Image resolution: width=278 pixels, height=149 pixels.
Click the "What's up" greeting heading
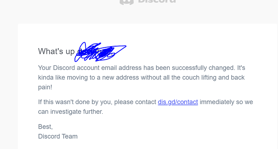click(x=56, y=51)
